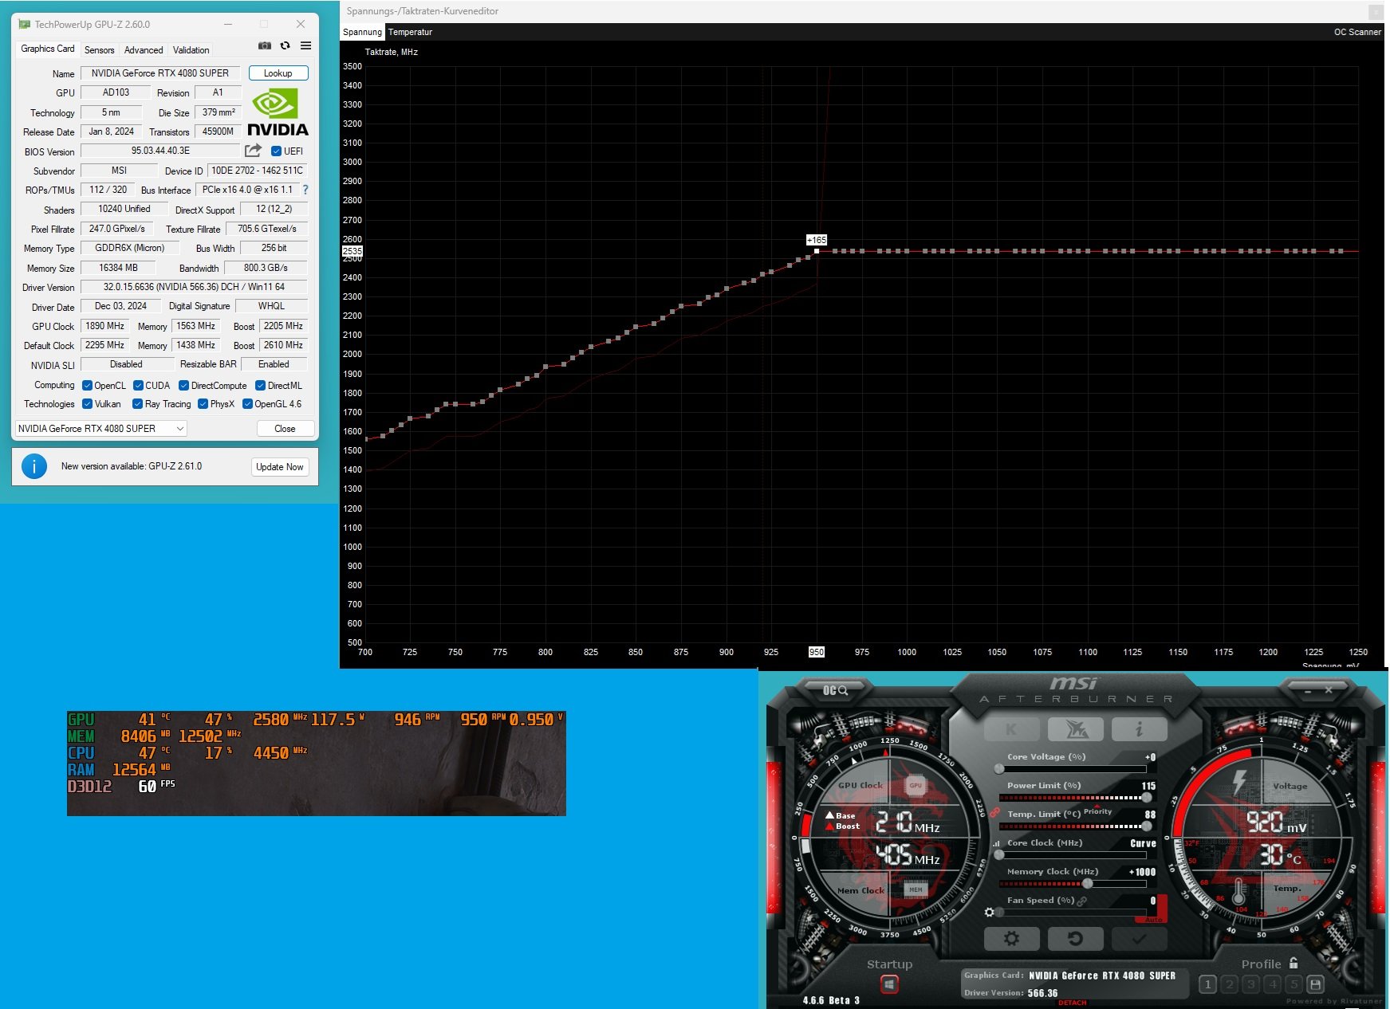
Task: Open Afterburner settings with the gear button
Action: [1012, 939]
